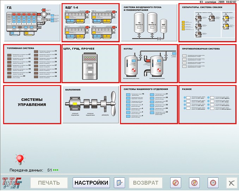Close the application with the X button
This screenshot has height=191, width=239.
click(232, 183)
